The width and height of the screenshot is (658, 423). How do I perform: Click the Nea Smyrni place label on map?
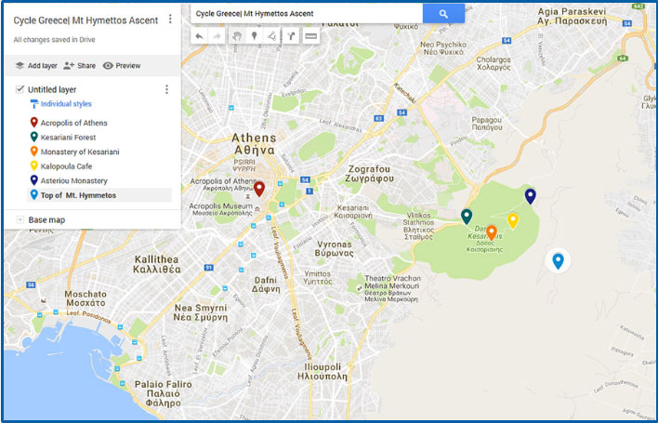click(201, 312)
